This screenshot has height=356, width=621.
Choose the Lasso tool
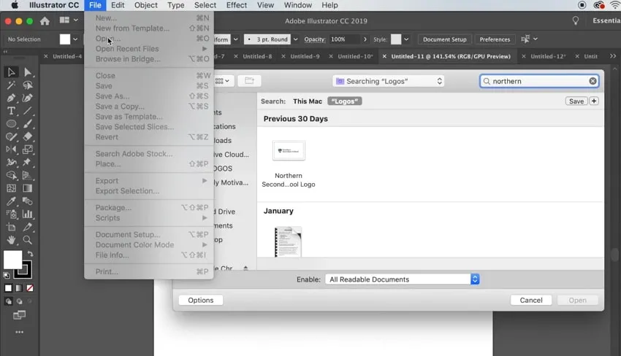[x=27, y=85]
